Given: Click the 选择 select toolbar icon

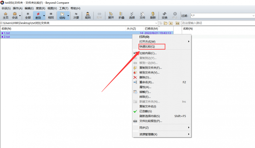Looking at the screenshot, I should pyautogui.click(x=132, y=16).
